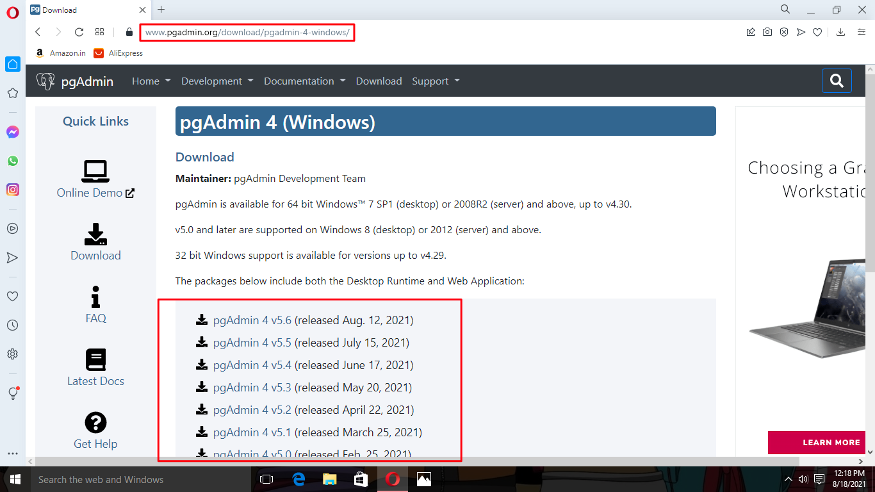
Task: Open Instagram in the sidebar
Action: 13,190
